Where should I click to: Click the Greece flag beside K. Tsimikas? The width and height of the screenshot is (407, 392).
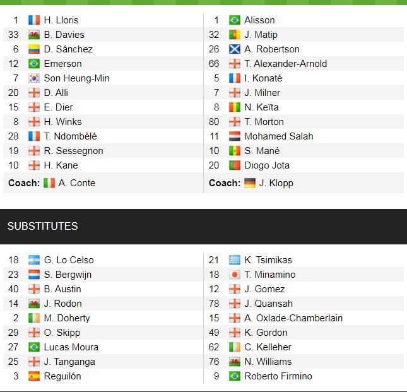(235, 260)
